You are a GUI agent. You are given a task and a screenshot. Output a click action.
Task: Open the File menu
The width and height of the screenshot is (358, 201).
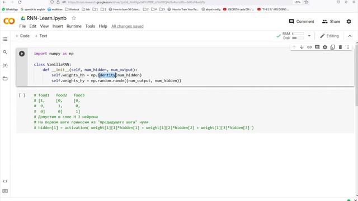coord(22,26)
